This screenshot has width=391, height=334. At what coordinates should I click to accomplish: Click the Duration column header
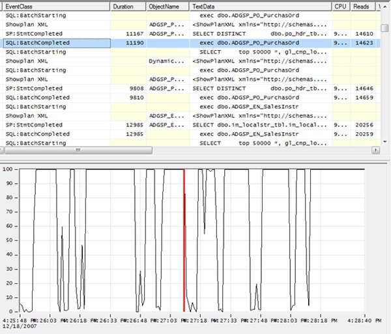click(128, 7)
